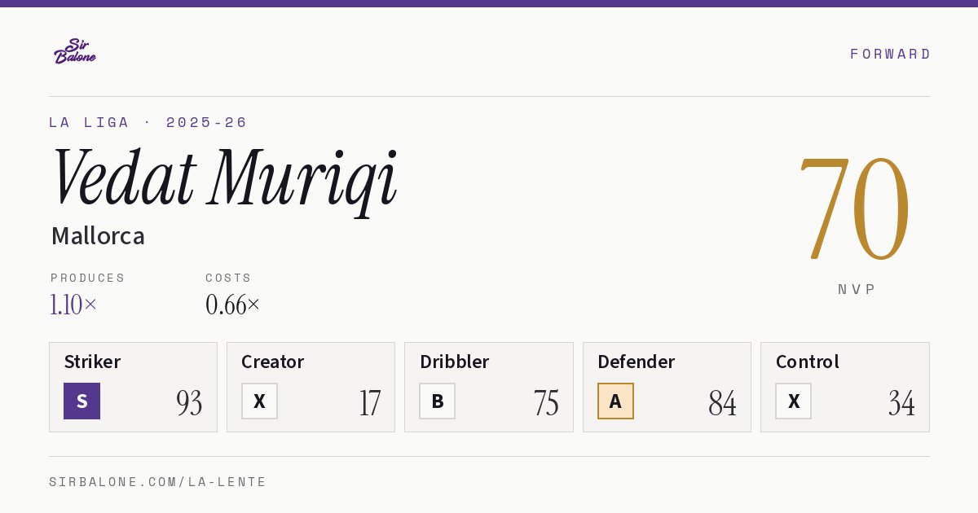Click the Control score 34
This screenshot has width=978, height=513.
(901, 402)
